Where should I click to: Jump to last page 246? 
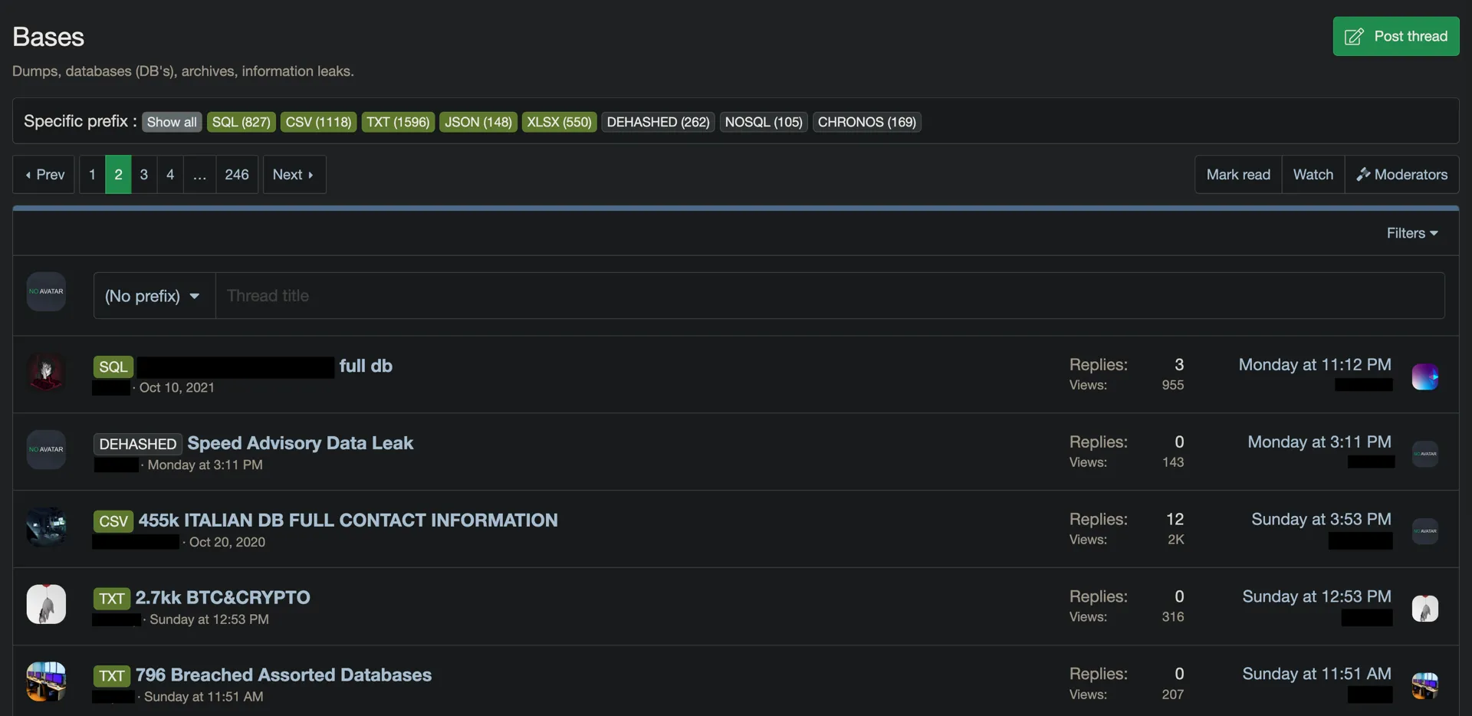point(236,175)
